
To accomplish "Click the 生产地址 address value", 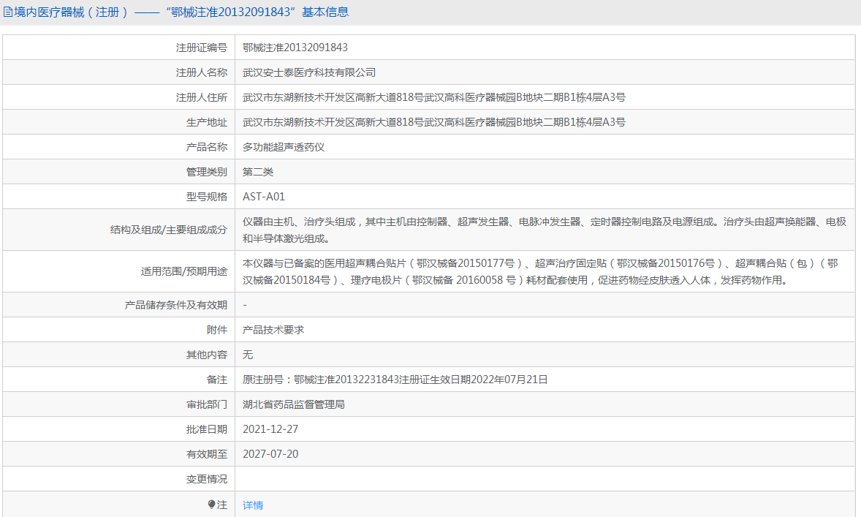I will [x=434, y=122].
